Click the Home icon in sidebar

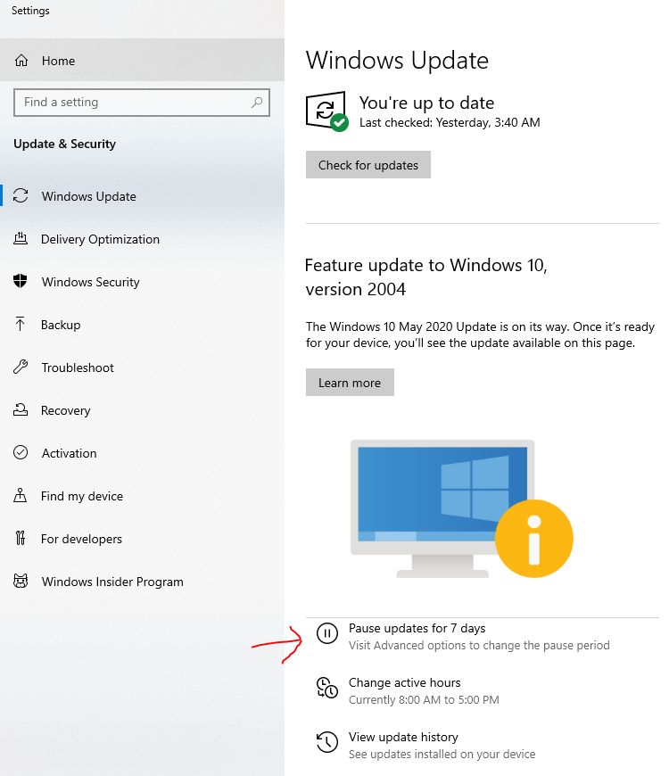(x=21, y=61)
